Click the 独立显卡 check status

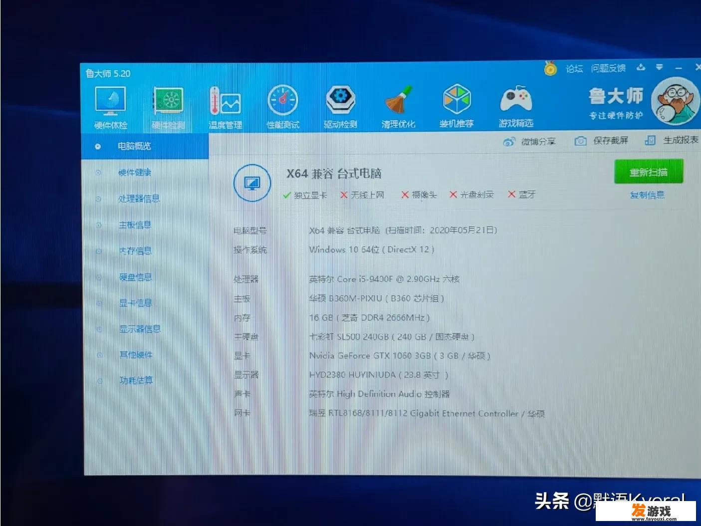305,195
